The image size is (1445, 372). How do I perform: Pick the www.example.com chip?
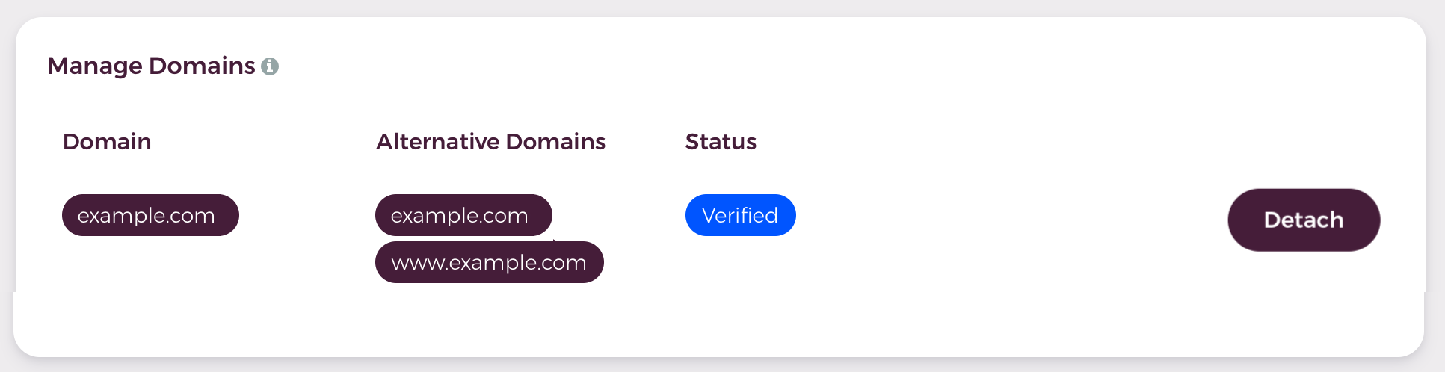[490, 262]
